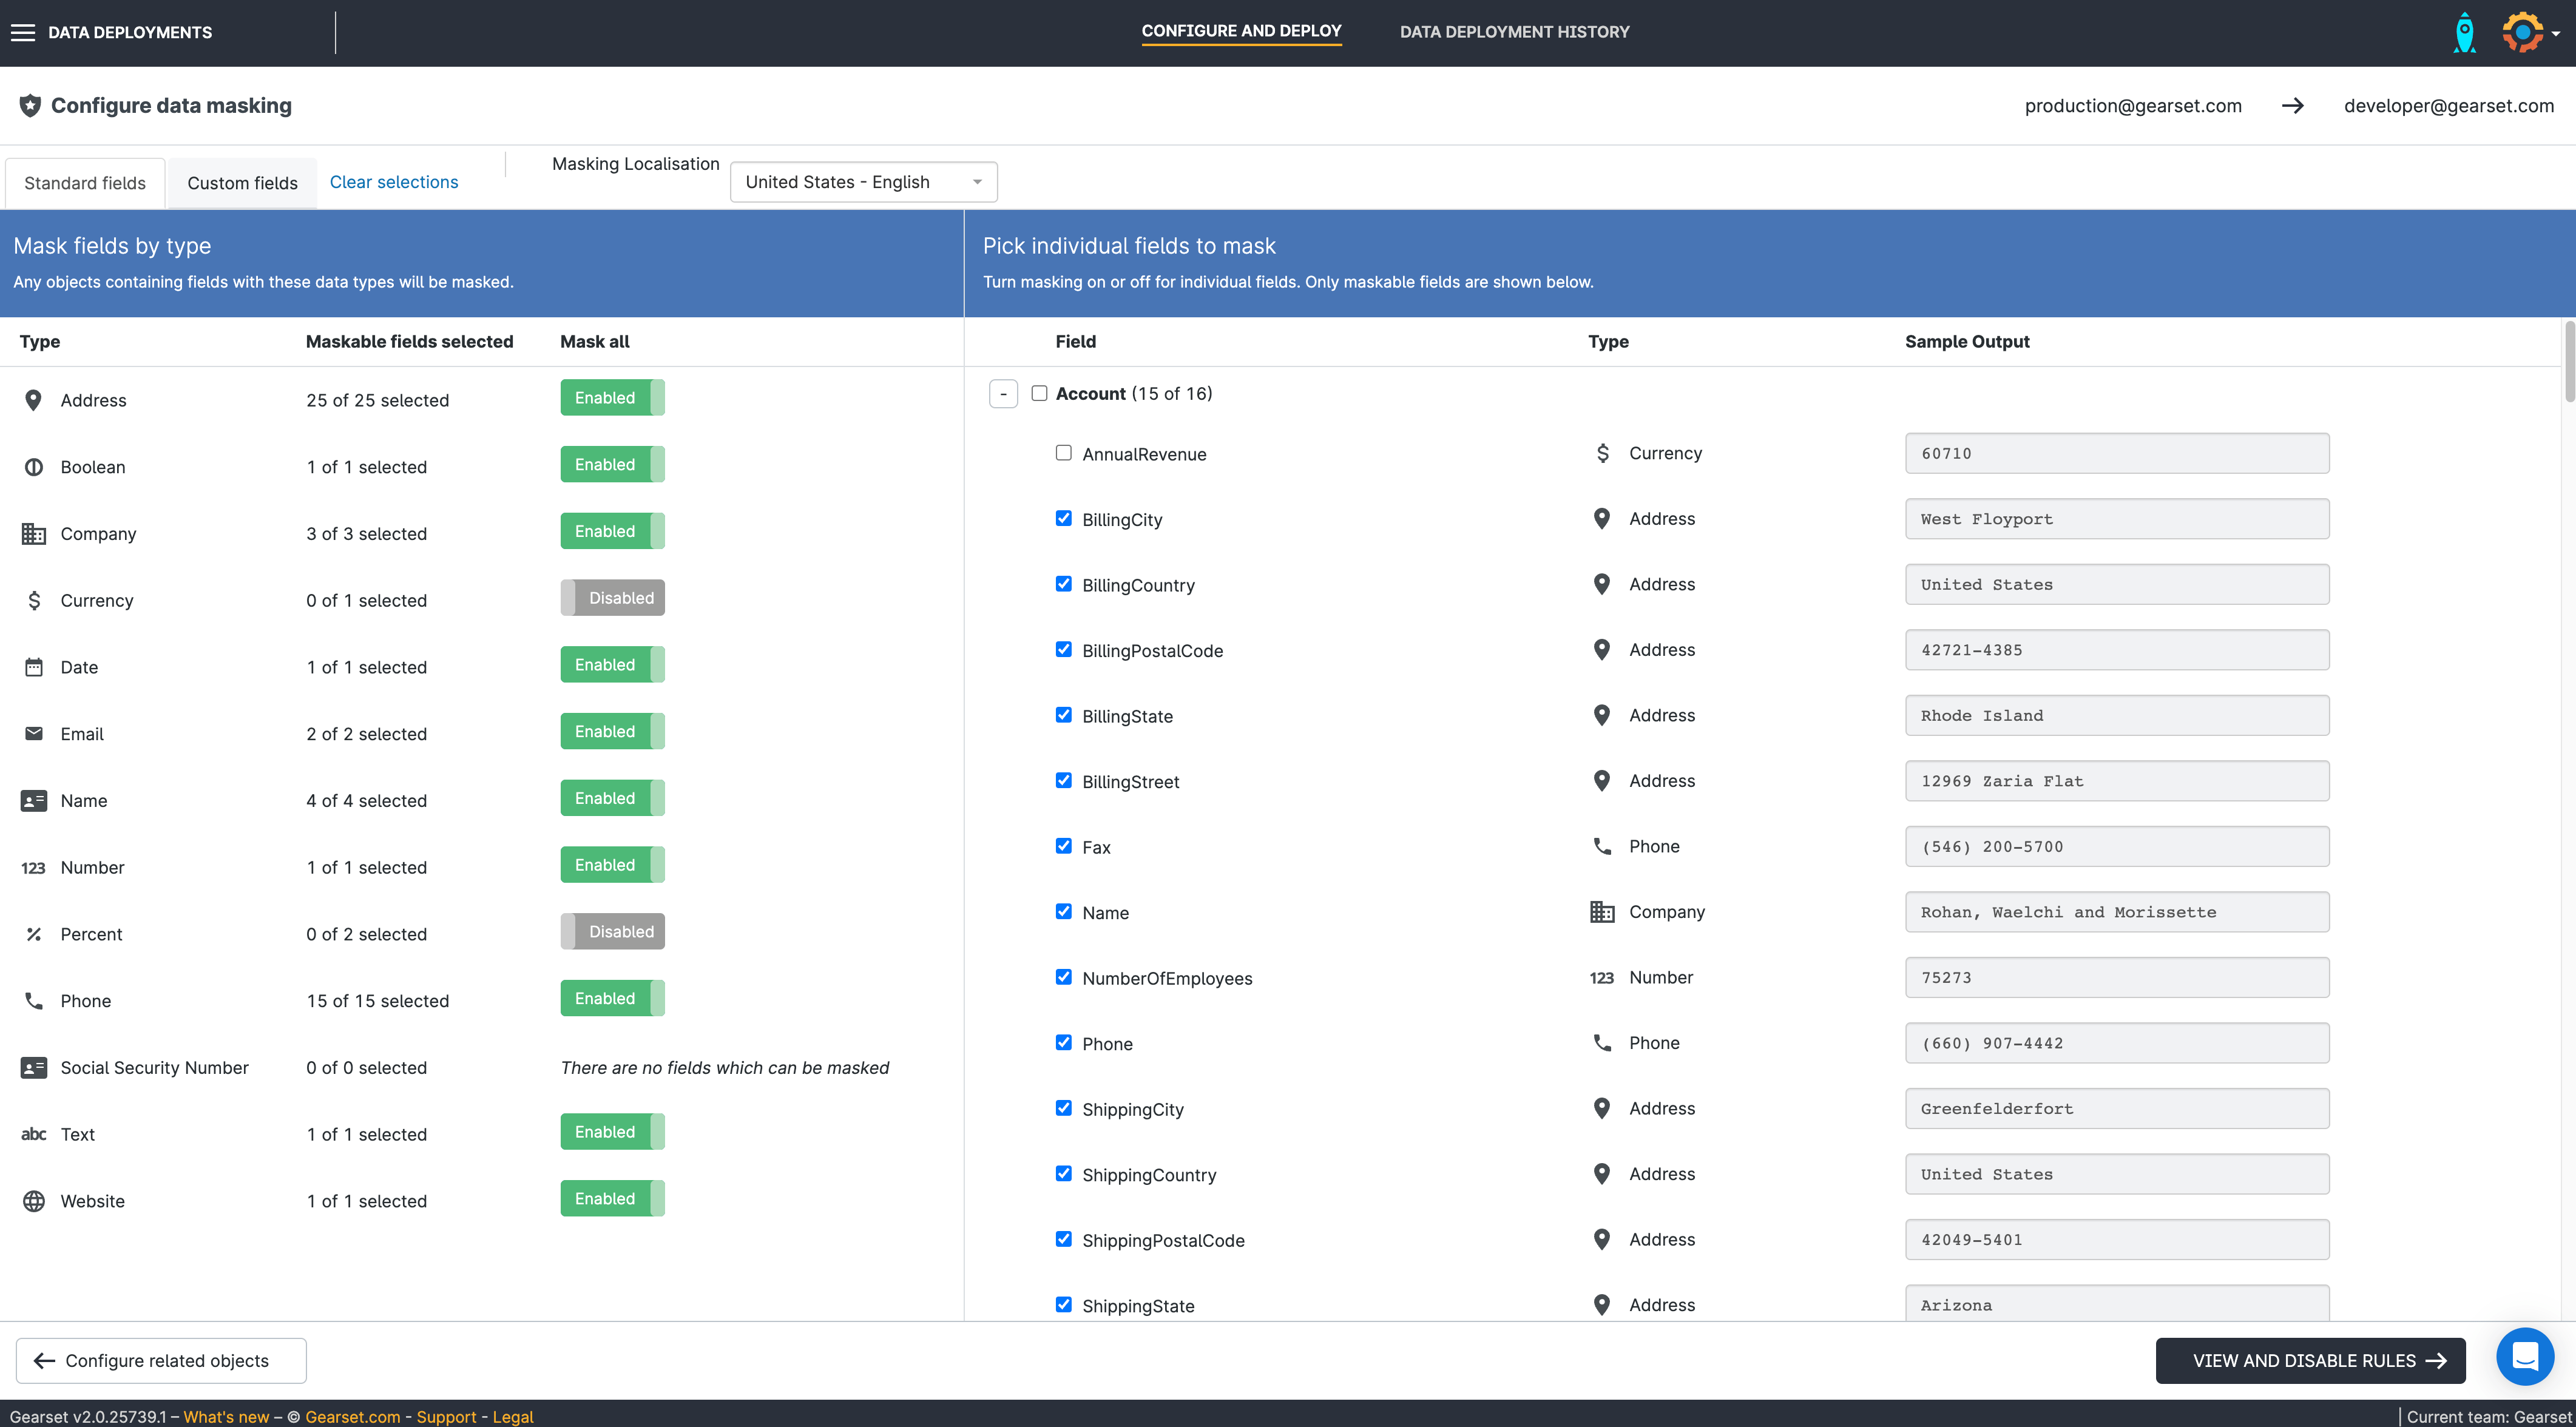Go to Data Deployment History tab
2576x1427 pixels.
(1514, 32)
